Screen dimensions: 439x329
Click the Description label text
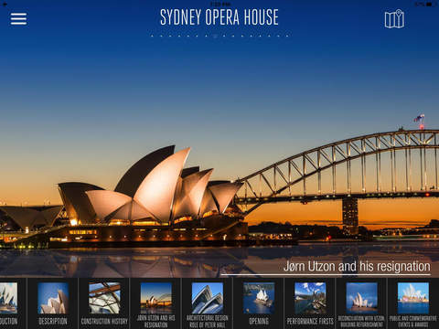[x=53, y=321]
